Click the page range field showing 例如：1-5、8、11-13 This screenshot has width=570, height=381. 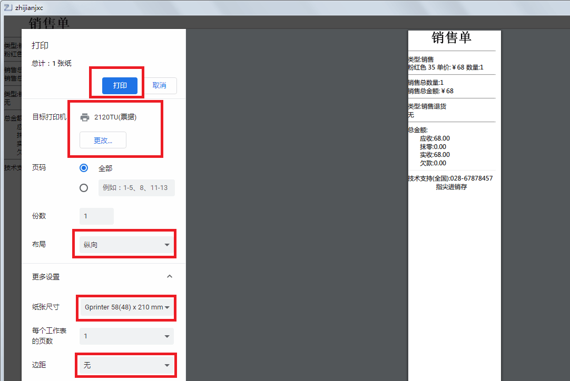coord(136,188)
